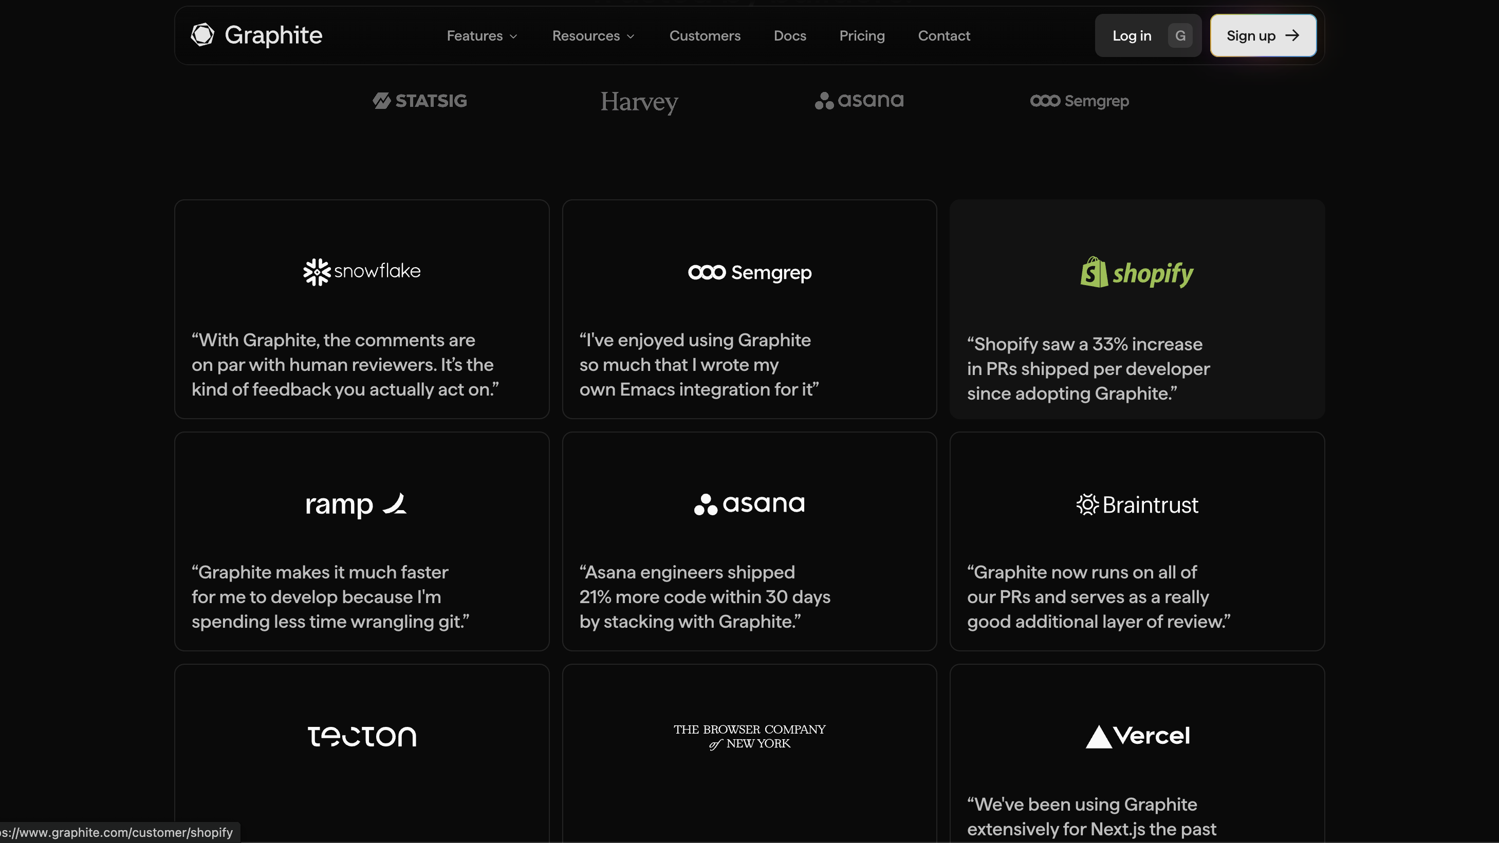Open the Shopify 33% increase quote

tap(1088, 369)
